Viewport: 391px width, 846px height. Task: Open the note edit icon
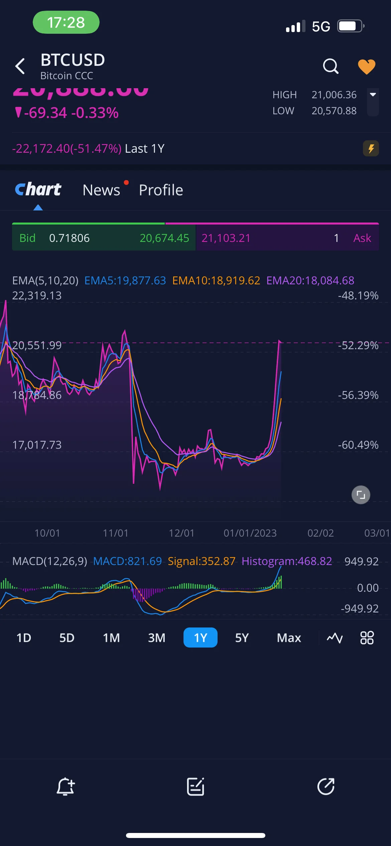195,787
